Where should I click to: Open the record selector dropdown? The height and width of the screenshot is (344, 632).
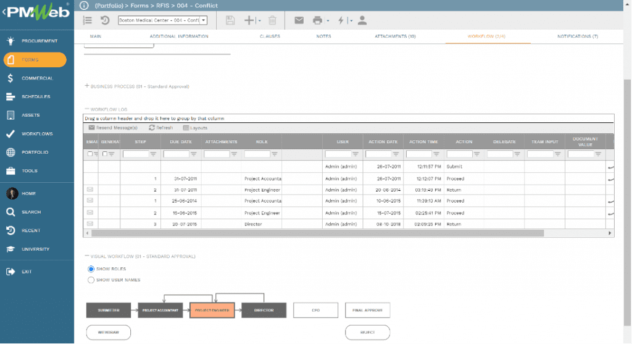pyautogui.click(x=204, y=20)
